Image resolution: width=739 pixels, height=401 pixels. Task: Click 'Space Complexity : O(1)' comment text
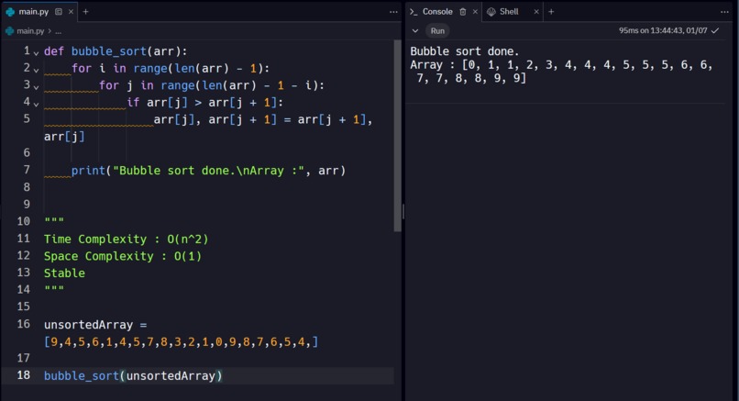[123, 256]
